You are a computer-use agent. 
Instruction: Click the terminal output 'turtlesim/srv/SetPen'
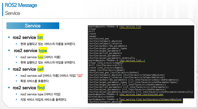101,97
